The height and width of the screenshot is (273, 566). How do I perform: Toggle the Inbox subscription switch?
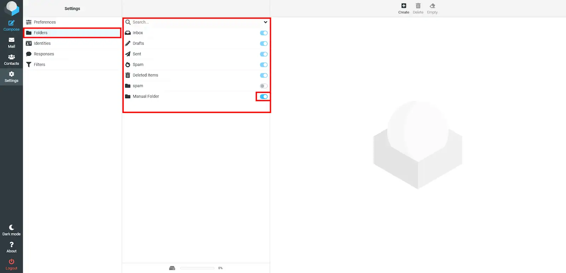pos(264,33)
